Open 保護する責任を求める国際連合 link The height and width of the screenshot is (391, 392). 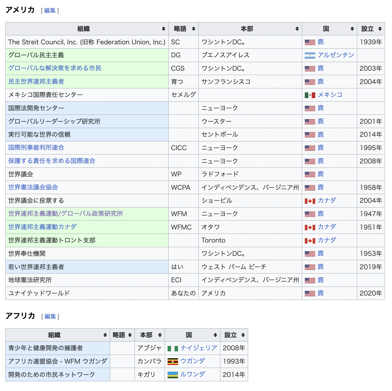click(x=52, y=161)
